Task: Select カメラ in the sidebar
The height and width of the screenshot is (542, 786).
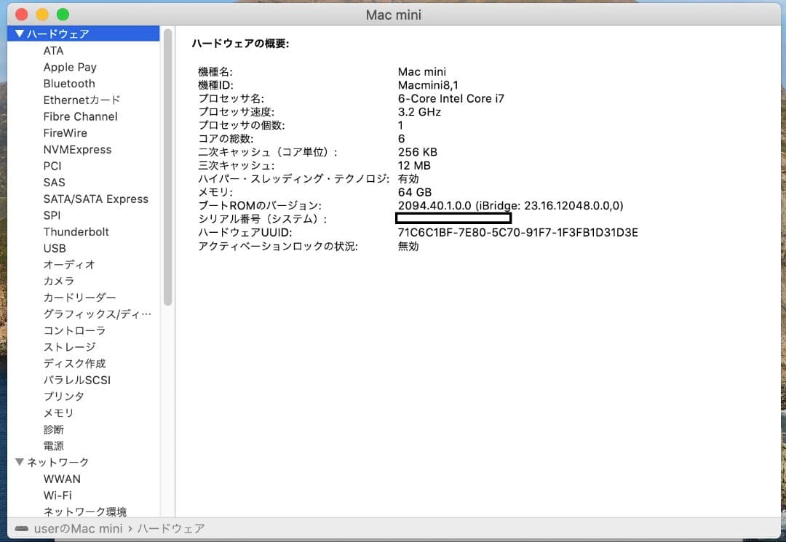Action: pos(59,281)
